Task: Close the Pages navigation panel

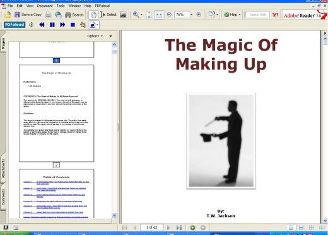Action: tap(110, 36)
